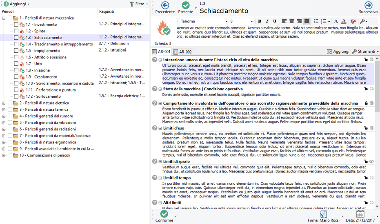Check the box for 1.1 - Investimento
380x224 pixels.
click(16, 25)
